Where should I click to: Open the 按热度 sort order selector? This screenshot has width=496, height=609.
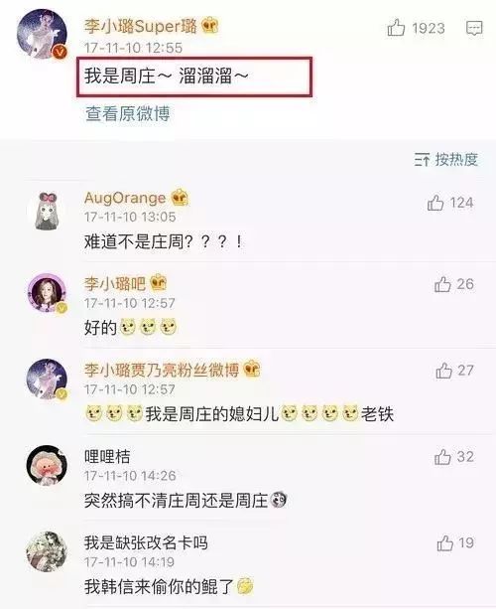click(446, 159)
